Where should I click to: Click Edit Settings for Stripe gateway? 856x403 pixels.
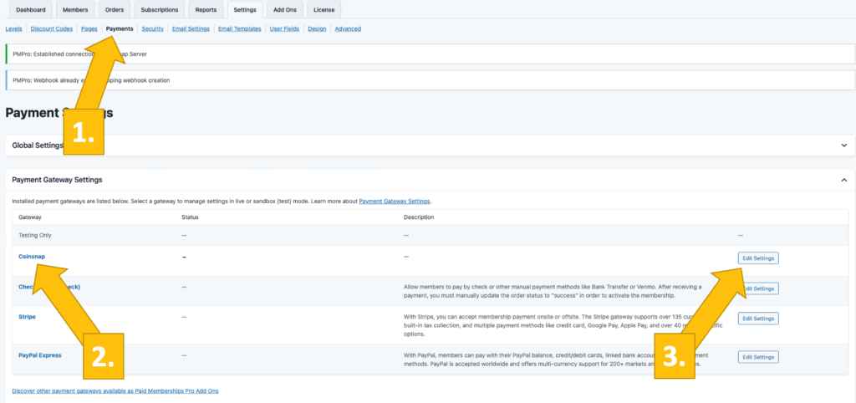pyautogui.click(x=758, y=319)
